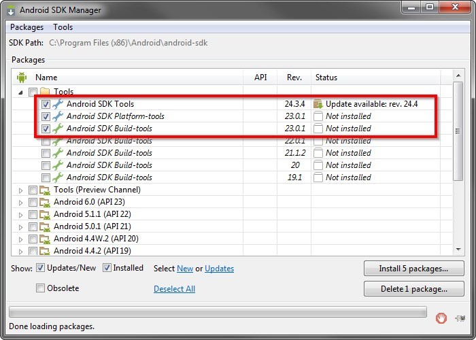476x340 pixels.
Task: Uncheck the Android SDK Platform-tools checkbox
Action: [x=46, y=116]
